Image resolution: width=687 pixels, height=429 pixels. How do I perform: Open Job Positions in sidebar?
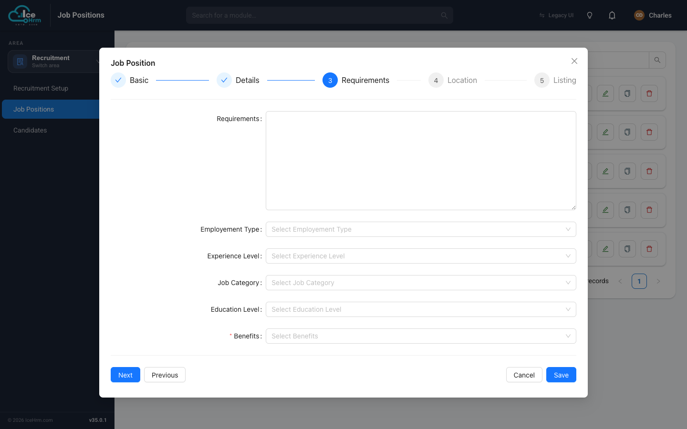[x=51, y=109]
